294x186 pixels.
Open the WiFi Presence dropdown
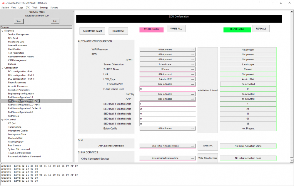(x=167, y=50)
